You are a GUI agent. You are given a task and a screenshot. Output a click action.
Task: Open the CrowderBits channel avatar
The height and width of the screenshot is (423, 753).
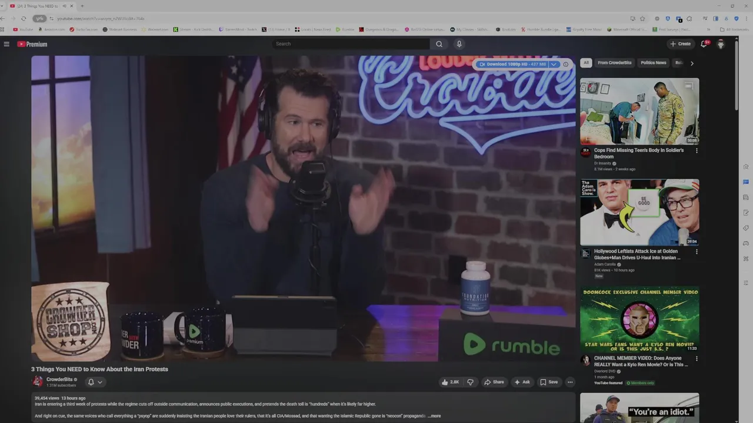(x=38, y=381)
